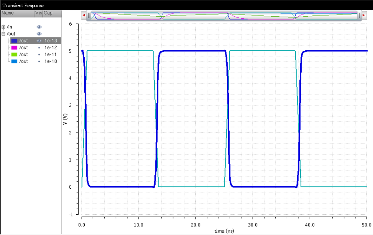
Task: Show the 1e-11 /out trace
Action: click(x=39, y=54)
